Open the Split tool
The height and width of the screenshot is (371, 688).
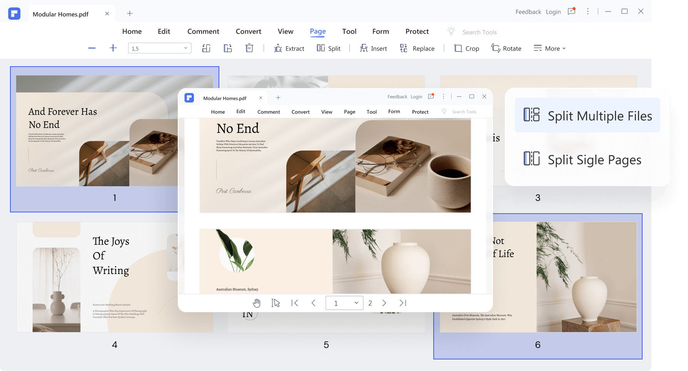pyautogui.click(x=329, y=48)
